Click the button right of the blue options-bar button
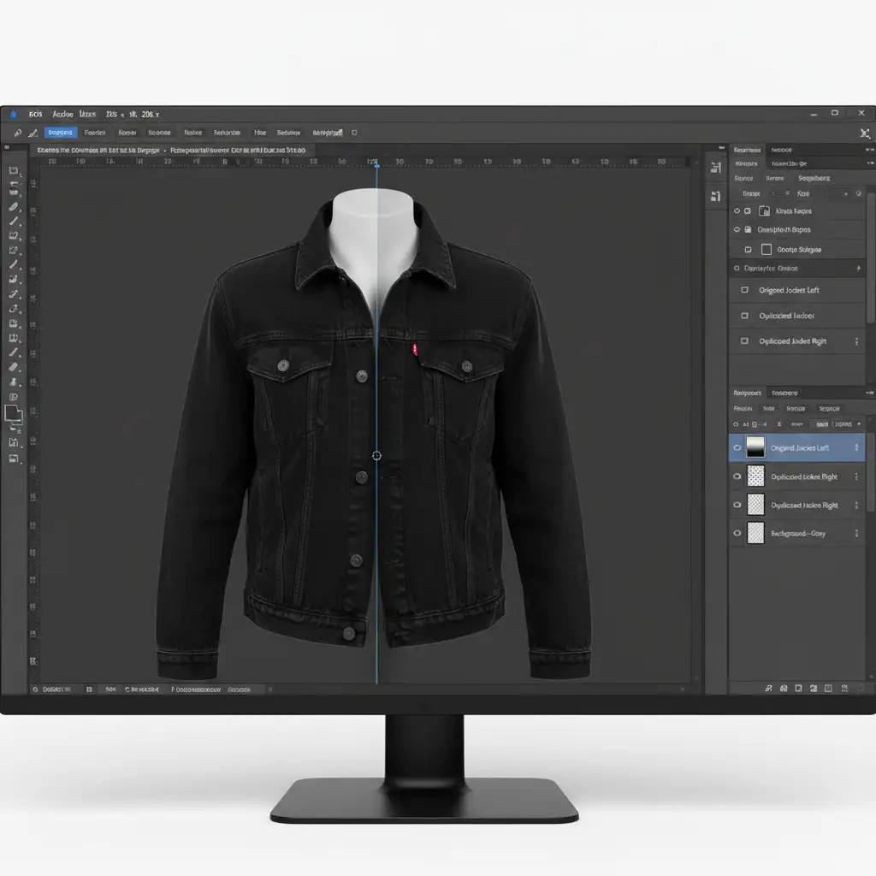Screen dimensions: 876x876 point(95,133)
